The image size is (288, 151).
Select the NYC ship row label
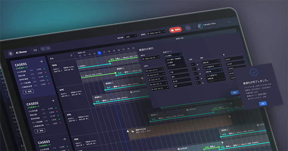[62, 90]
